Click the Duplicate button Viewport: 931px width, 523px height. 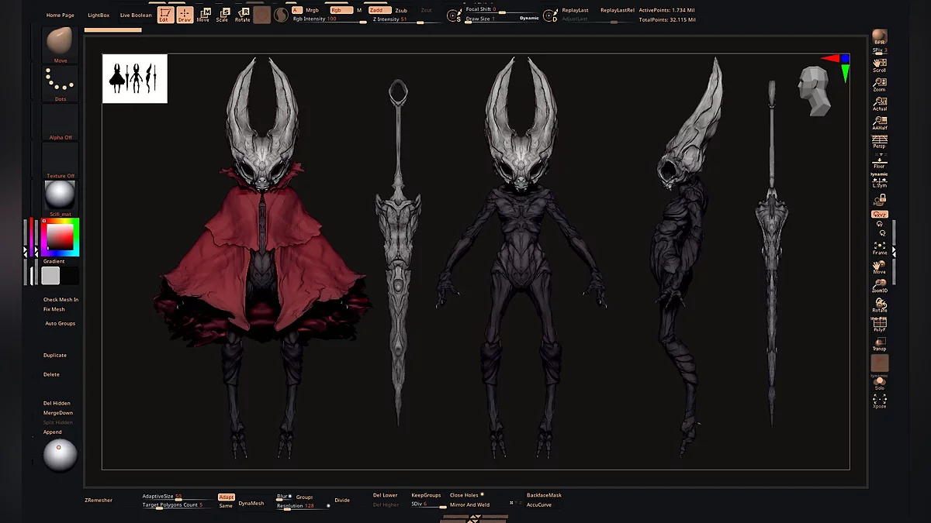pyautogui.click(x=55, y=356)
